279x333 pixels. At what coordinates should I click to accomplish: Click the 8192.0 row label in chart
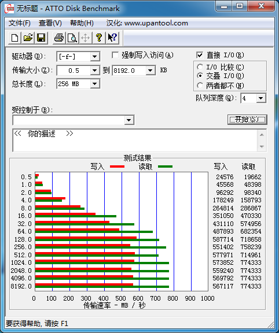point(21,286)
